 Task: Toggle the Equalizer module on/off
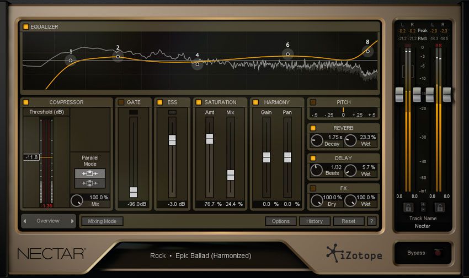pyautogui.click(x=26, y=26)
